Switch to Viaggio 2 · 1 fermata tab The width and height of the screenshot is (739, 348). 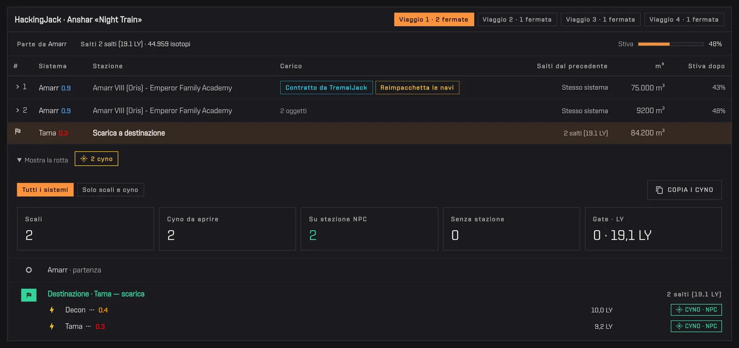(517, 19)
